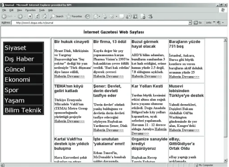Open the Bilim Teknik category
This screenshot has height=167, width=229.
pyautogui.click(x=24, y=110)
